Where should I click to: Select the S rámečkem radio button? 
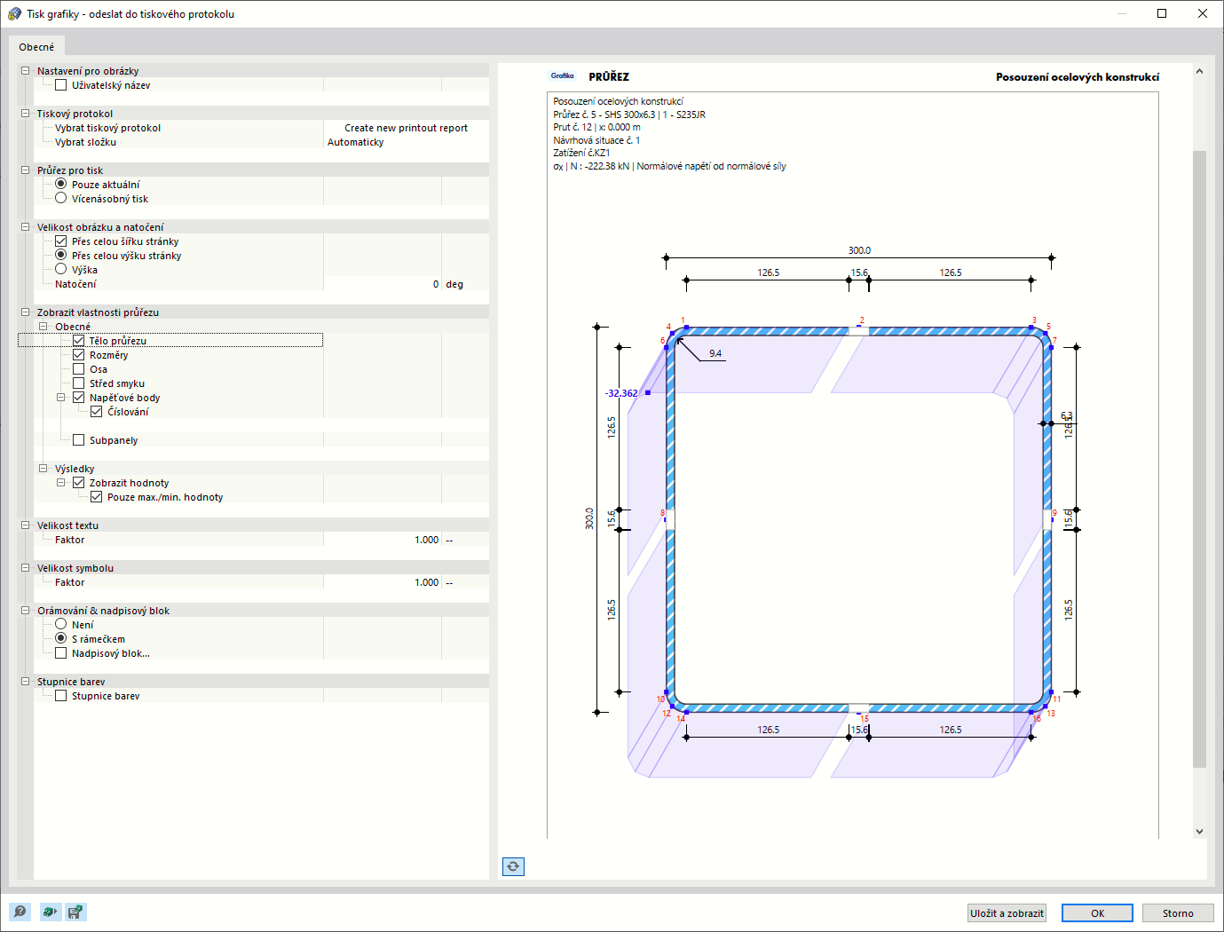(61, 638)
